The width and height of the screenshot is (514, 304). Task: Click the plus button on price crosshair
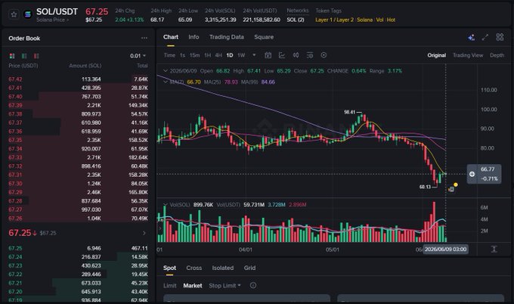(x=472, y=174)
